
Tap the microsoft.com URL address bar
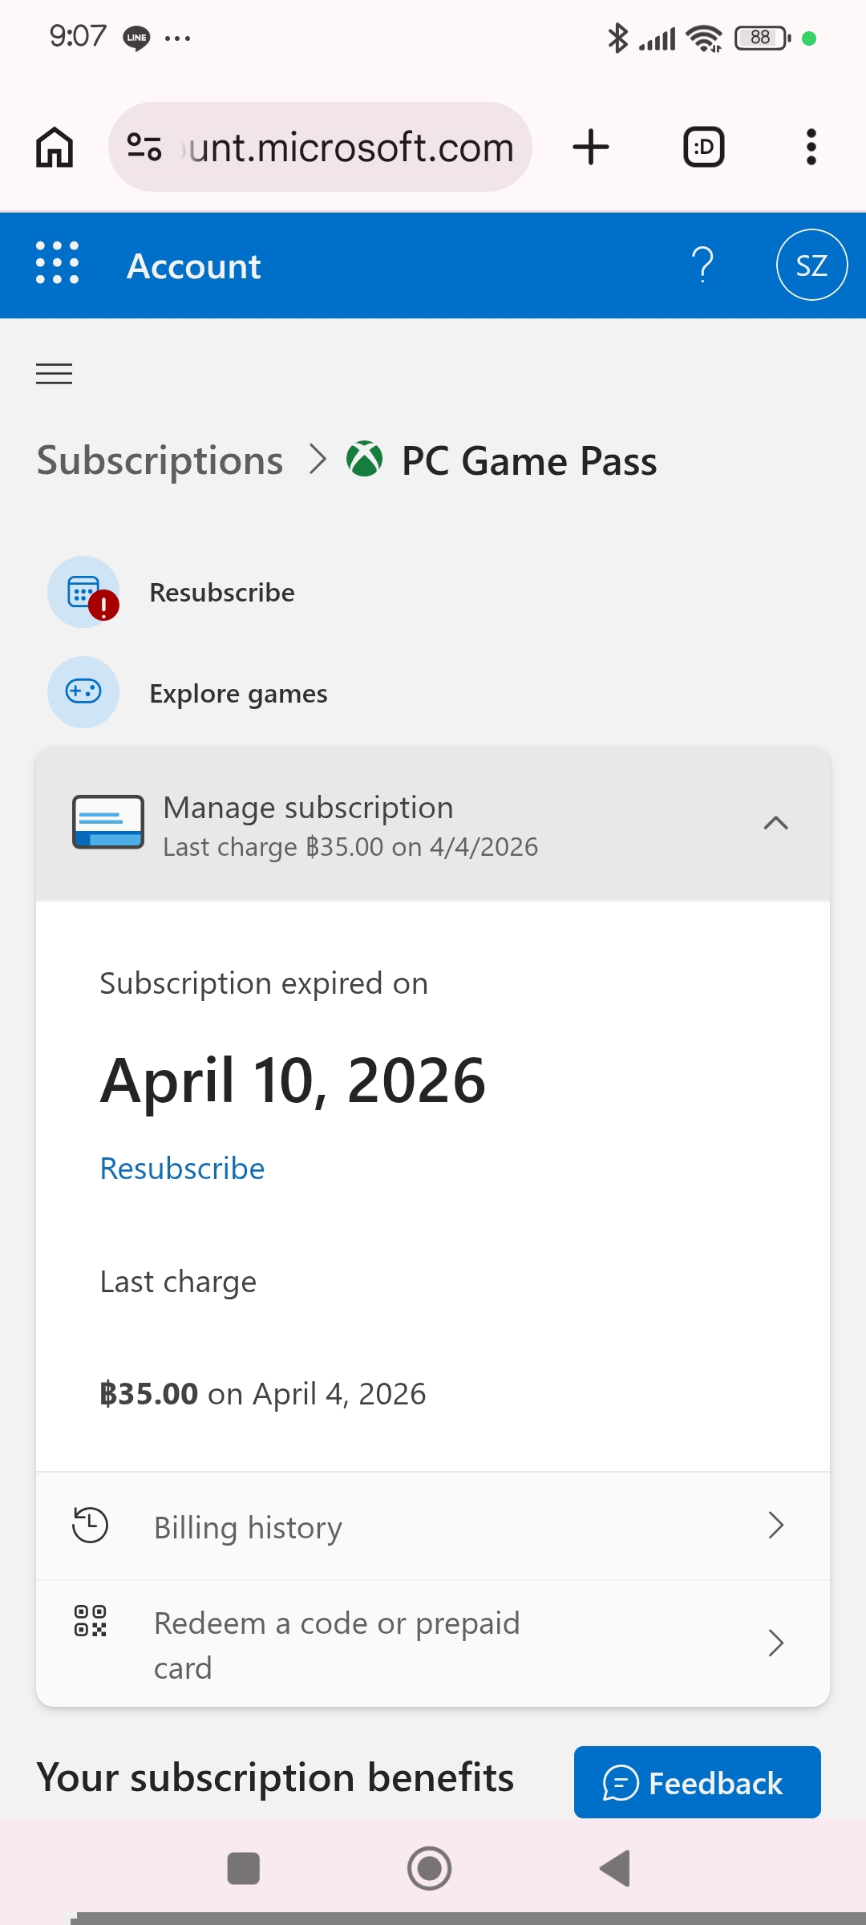click(321, 147)
